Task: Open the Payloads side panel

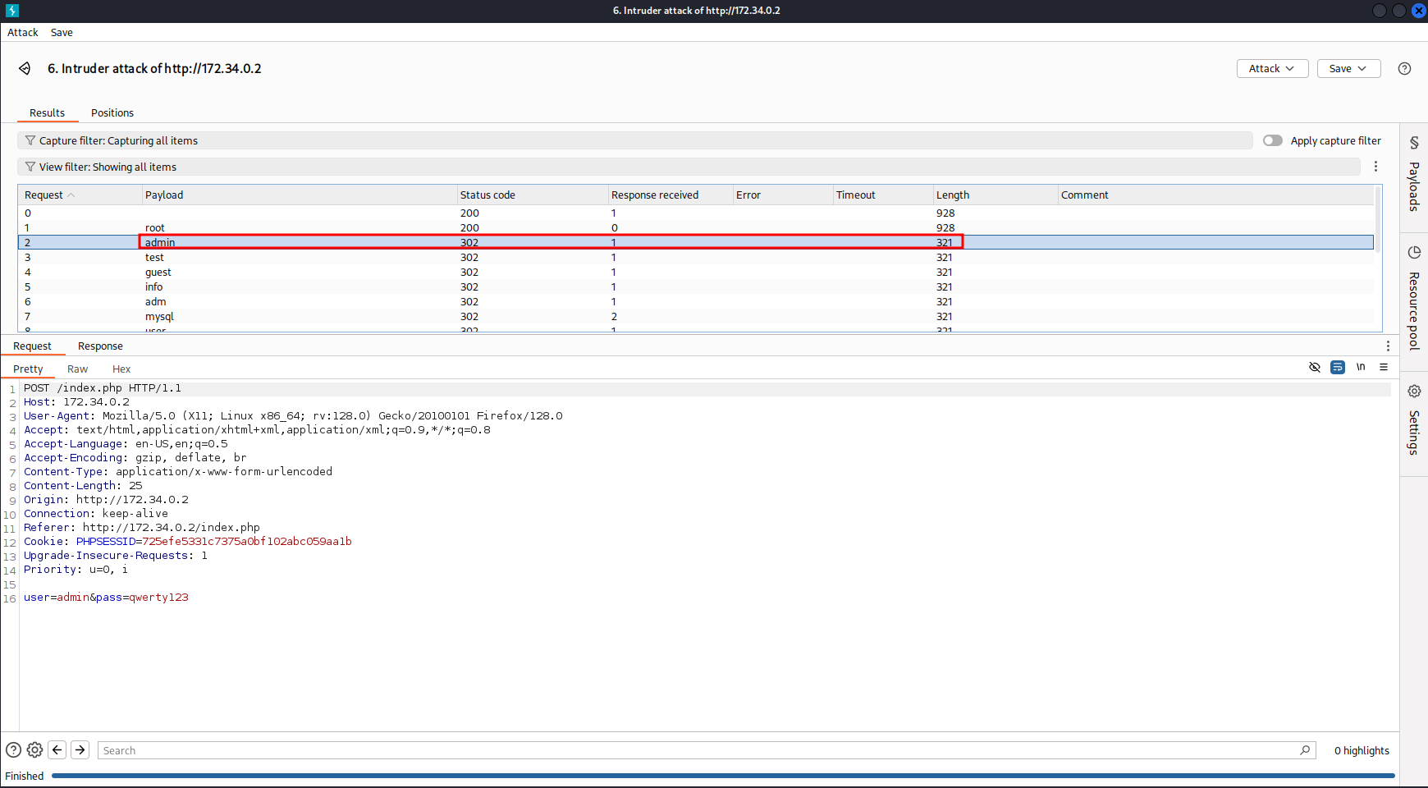Action: click(1414, 174)
